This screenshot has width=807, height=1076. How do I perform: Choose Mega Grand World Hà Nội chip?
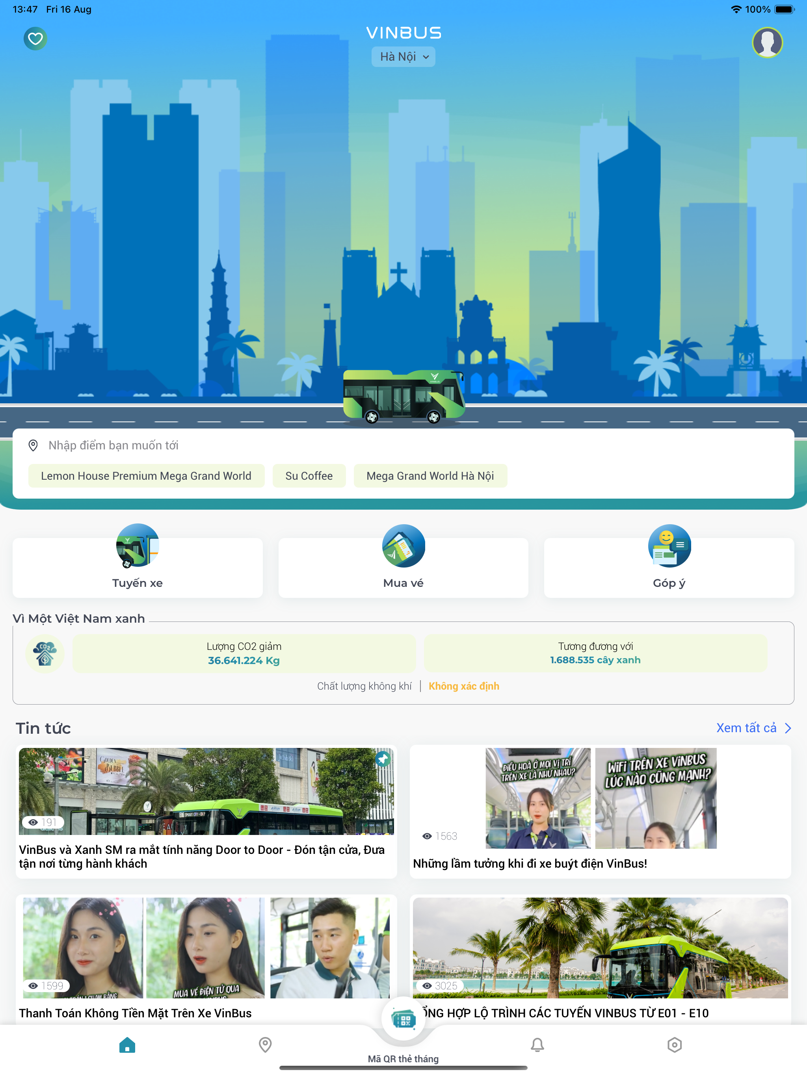point(430,476)
